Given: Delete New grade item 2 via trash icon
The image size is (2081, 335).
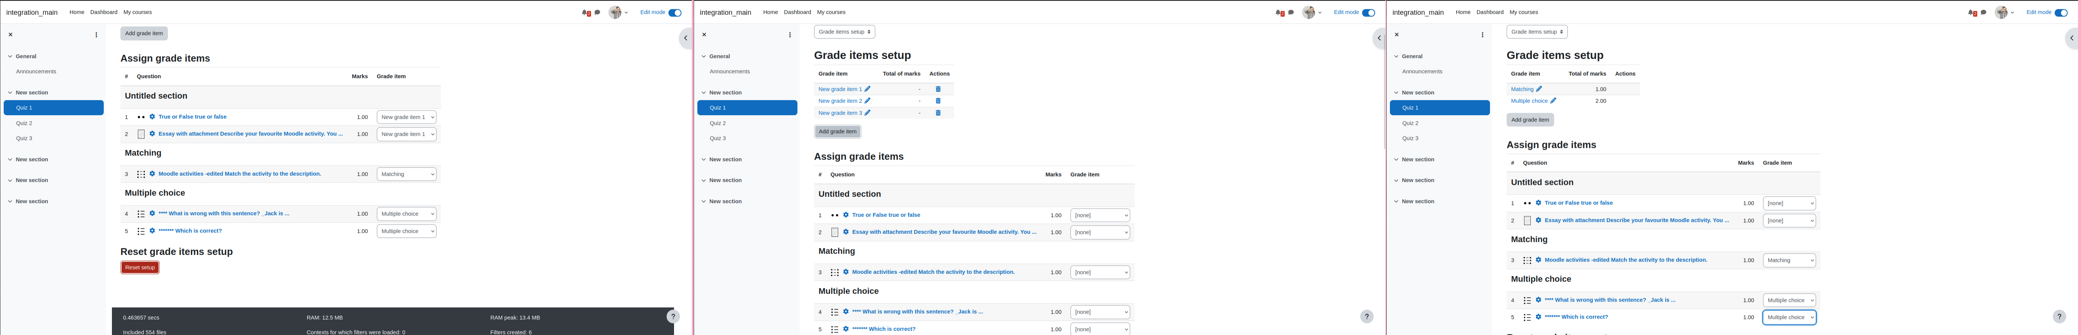Looking at the screenshot, I should coord(938,101).
